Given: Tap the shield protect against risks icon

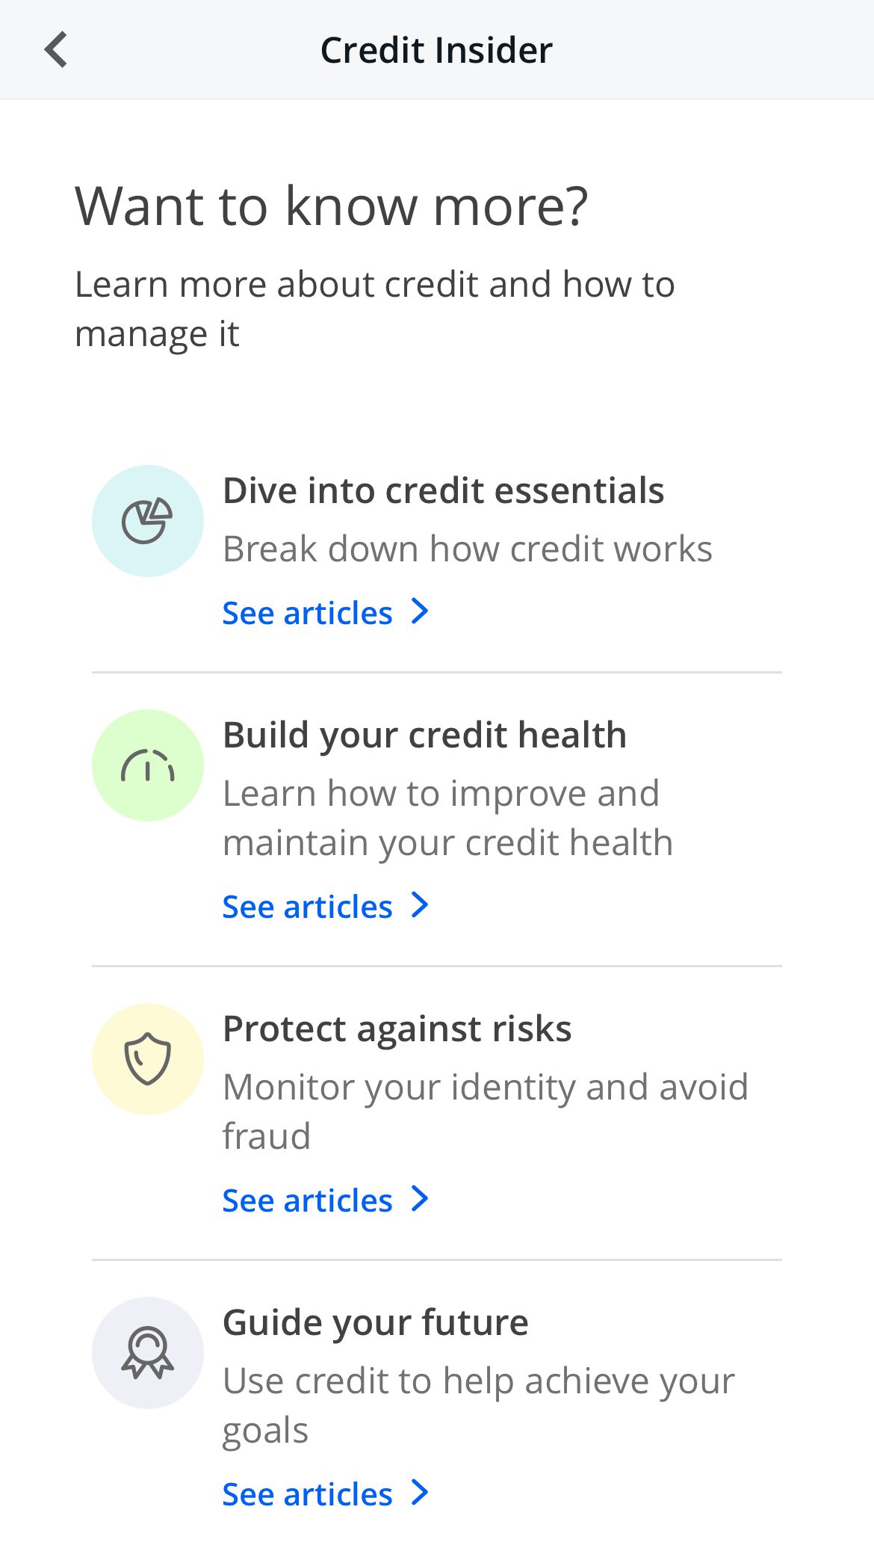Looking at the screenshot, I should [148, 1058].
